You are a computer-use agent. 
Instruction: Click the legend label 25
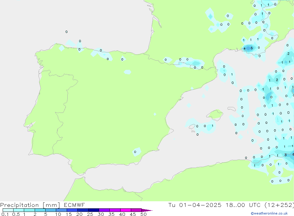pos(90,214)
